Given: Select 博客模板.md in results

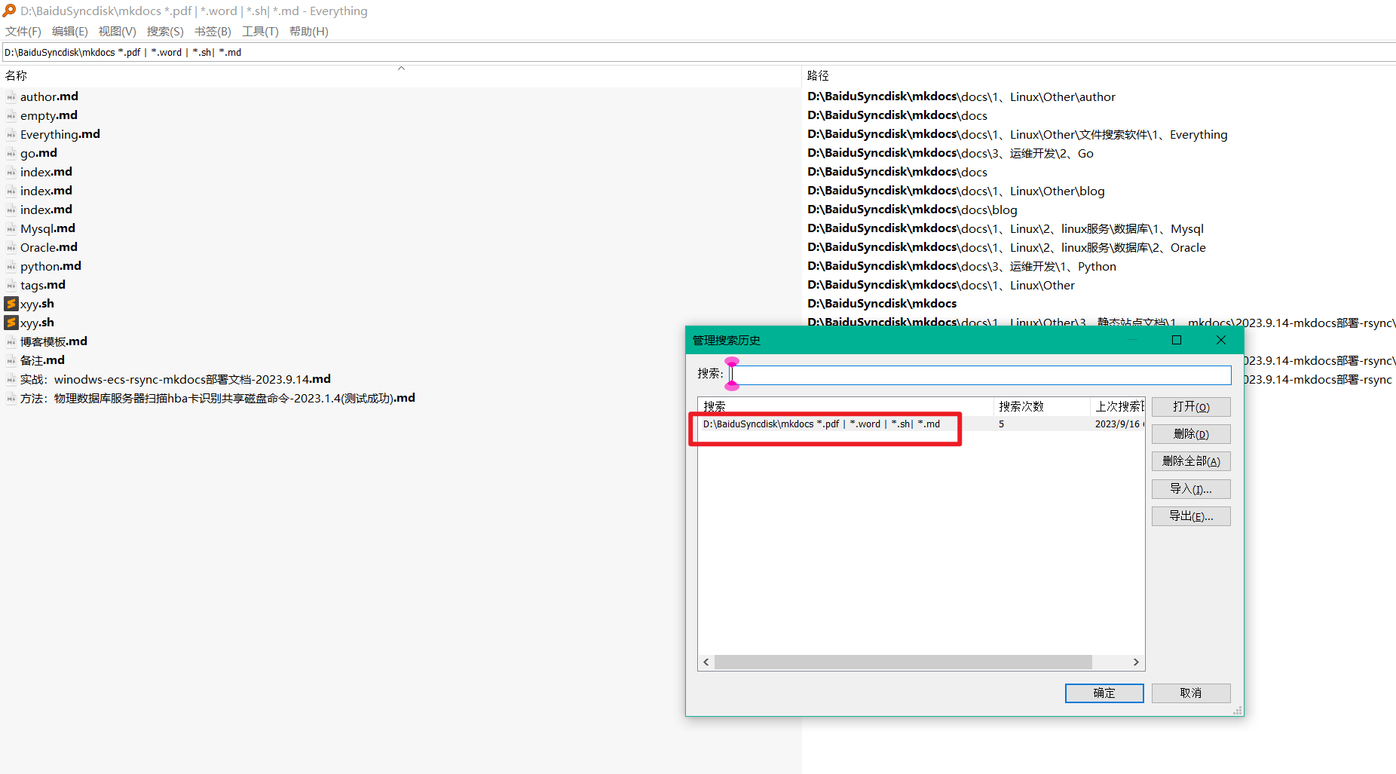Looking at the screenshot, I should point(54,341).
